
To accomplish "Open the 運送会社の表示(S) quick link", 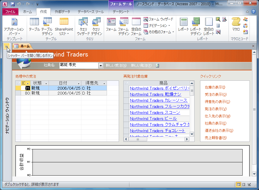I will point(219,131).
